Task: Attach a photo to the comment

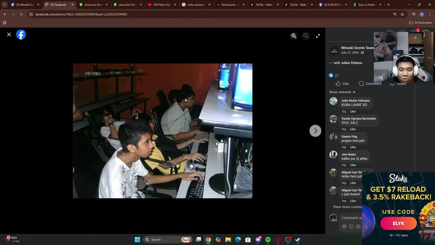Action: [358, 227]
